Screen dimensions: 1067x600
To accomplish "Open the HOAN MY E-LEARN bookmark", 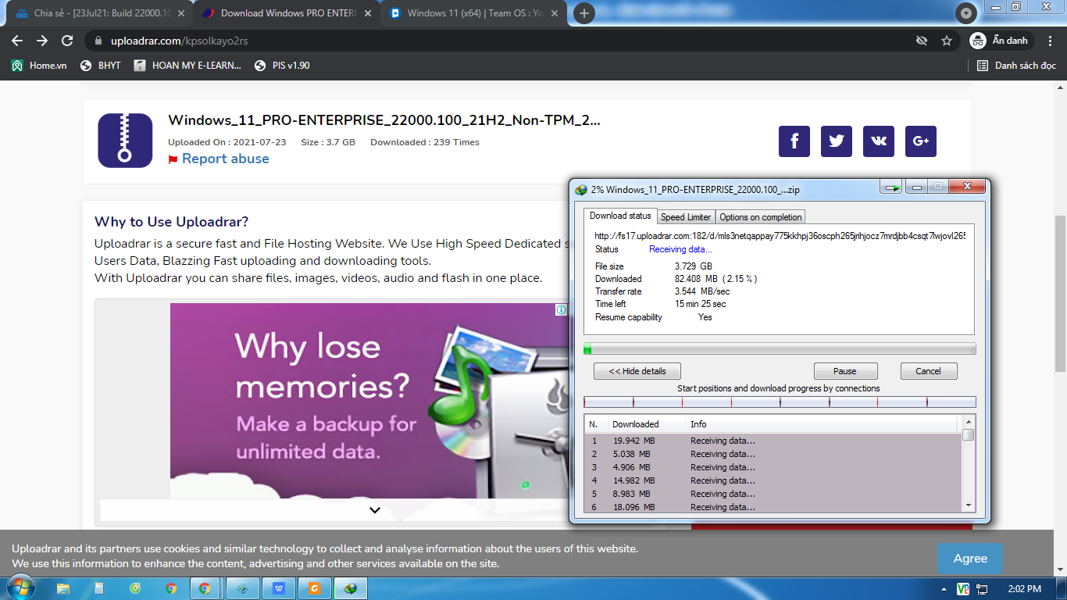I will pos(188,66).
